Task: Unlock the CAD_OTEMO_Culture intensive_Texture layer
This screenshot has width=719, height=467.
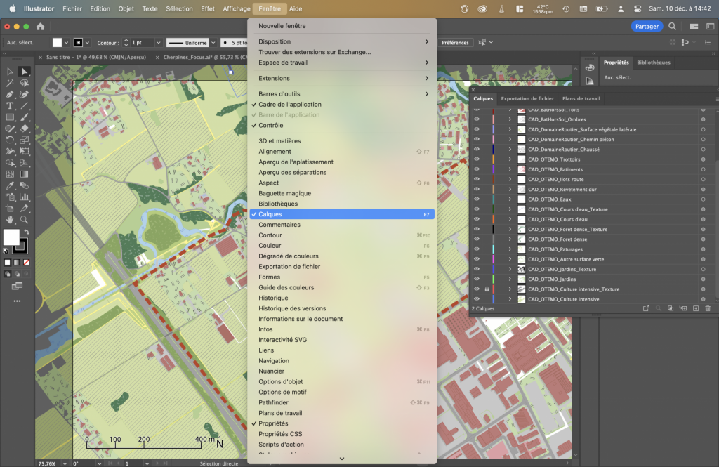Action: tap(486, 289)
